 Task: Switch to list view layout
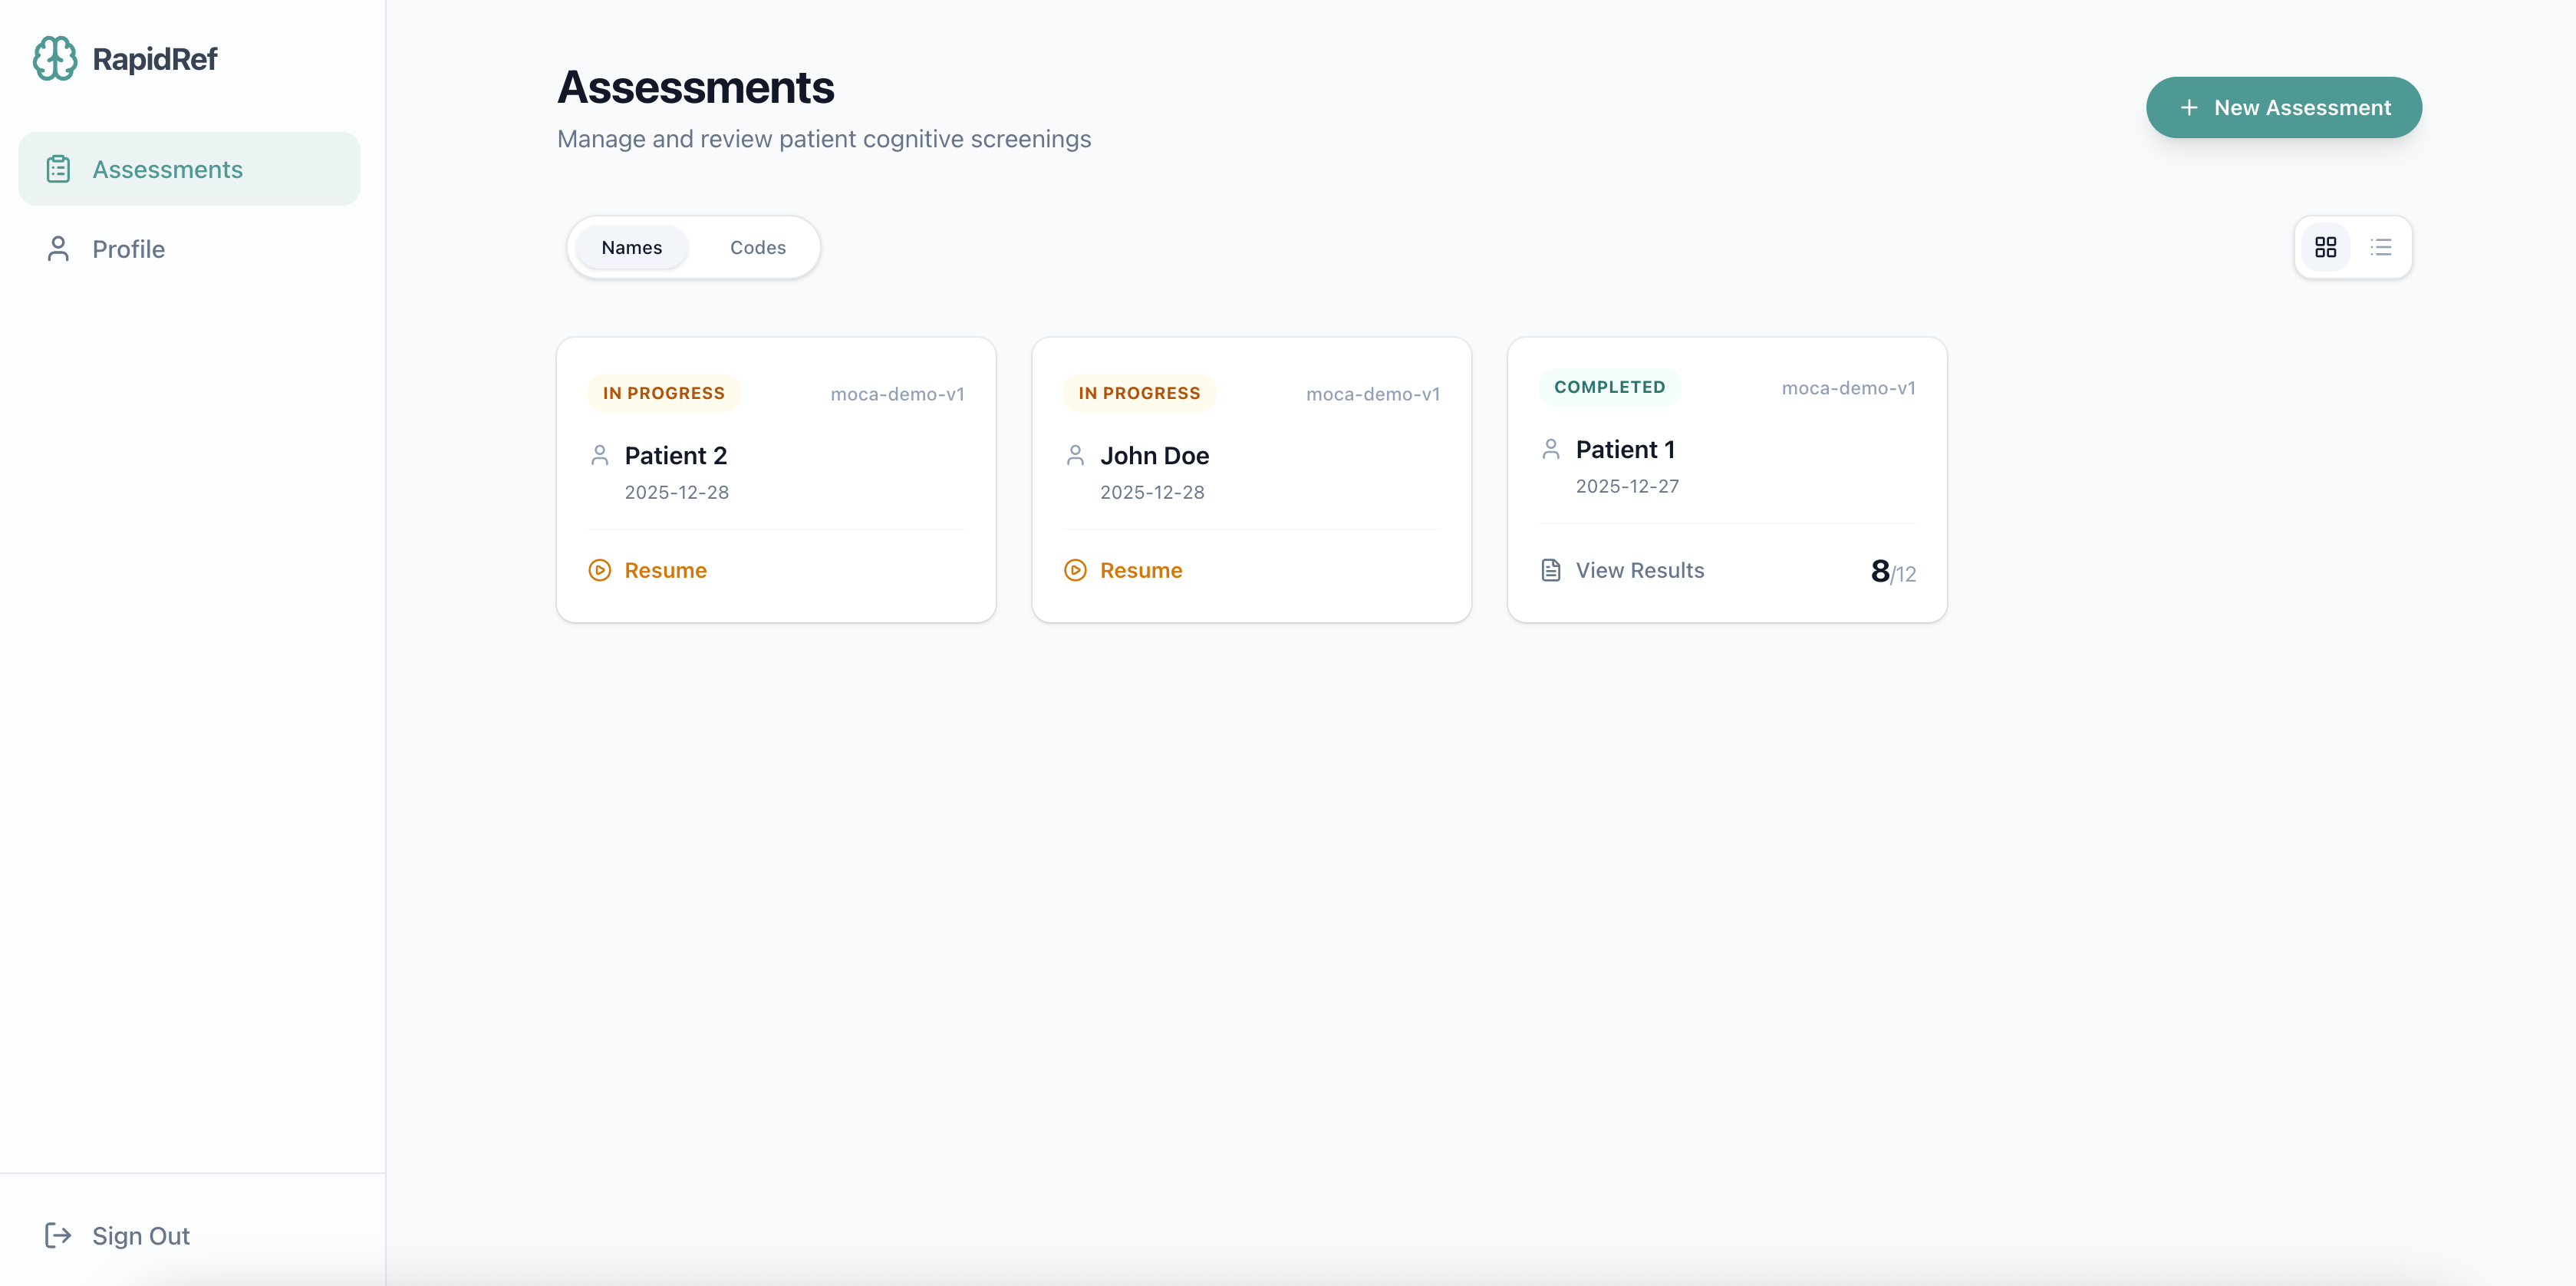tap(2381, 247)
